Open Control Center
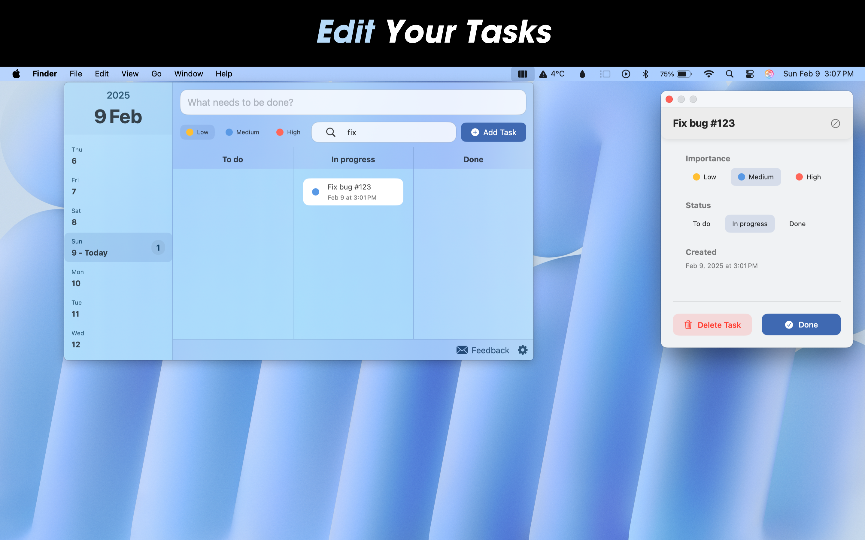The height and width of the screenshot is (540, 865). click(x=750, y=74)
